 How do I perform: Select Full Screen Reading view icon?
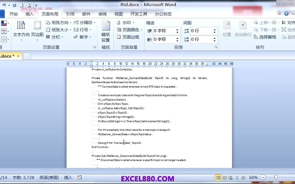(x=224, y=178)
